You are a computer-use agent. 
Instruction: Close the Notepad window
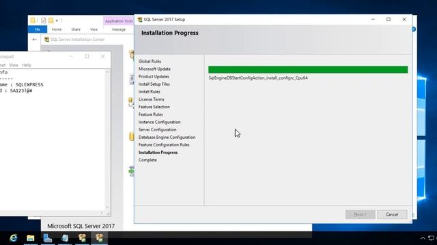(102, 56)
